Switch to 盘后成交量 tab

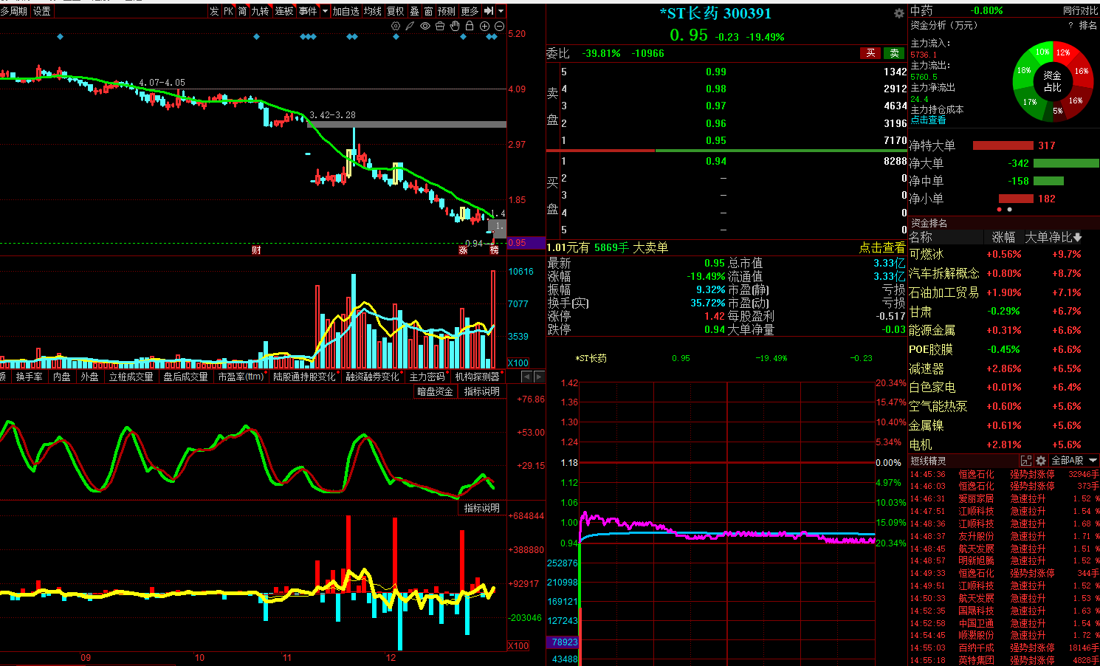pos(185,377)
